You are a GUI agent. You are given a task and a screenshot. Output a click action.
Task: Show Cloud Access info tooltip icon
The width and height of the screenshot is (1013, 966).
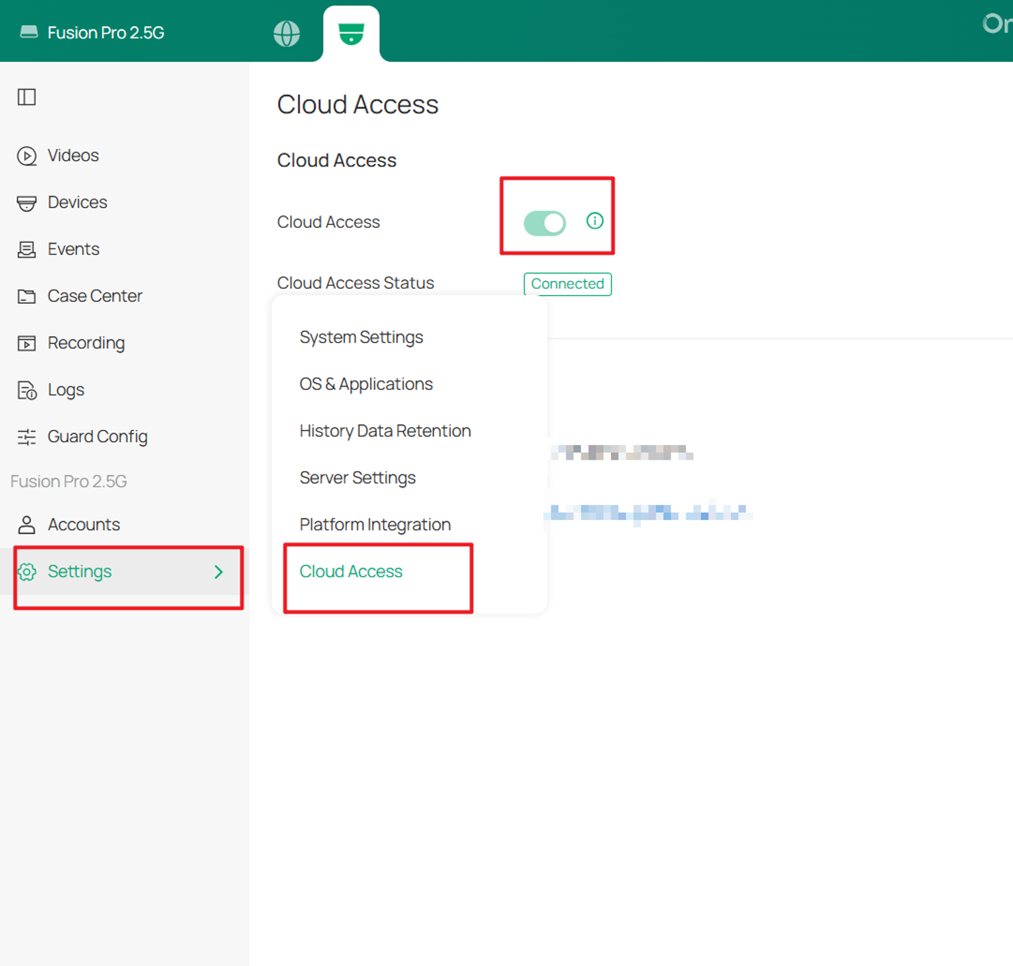tap(594, 221)
